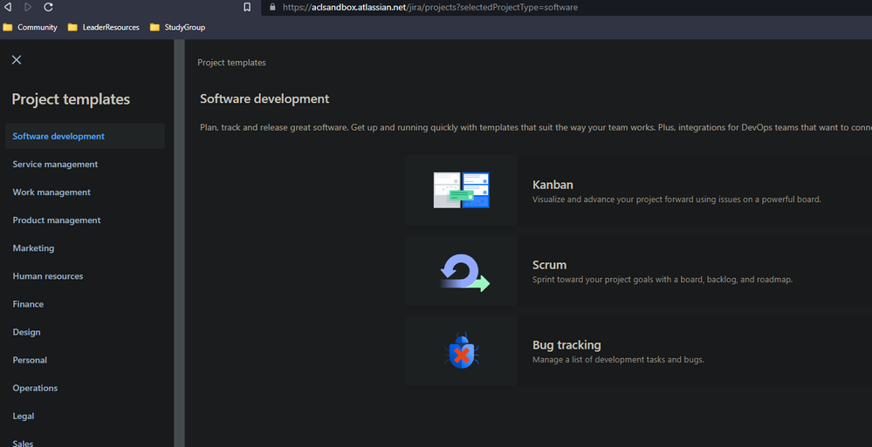Choose the Bug tracking template title
This screenshot has height=447, width=872.
[566, 345]
